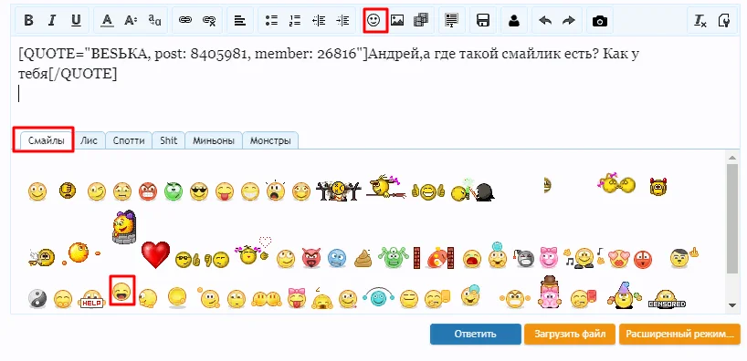Insert a bulleted list
This screenshot has width=747, height=361.
[271, 20]
